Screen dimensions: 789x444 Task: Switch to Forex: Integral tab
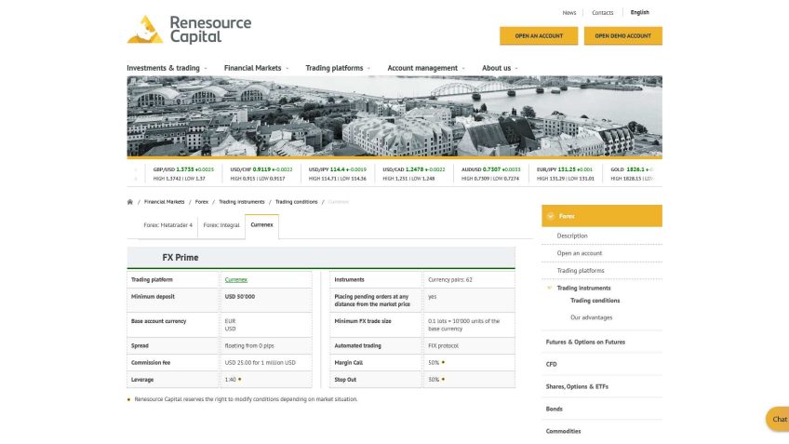(x=221, y=225)
